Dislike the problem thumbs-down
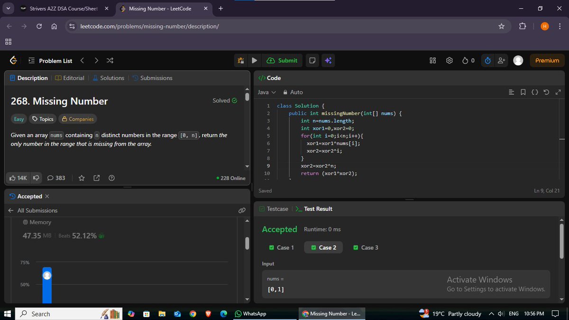 36,178
